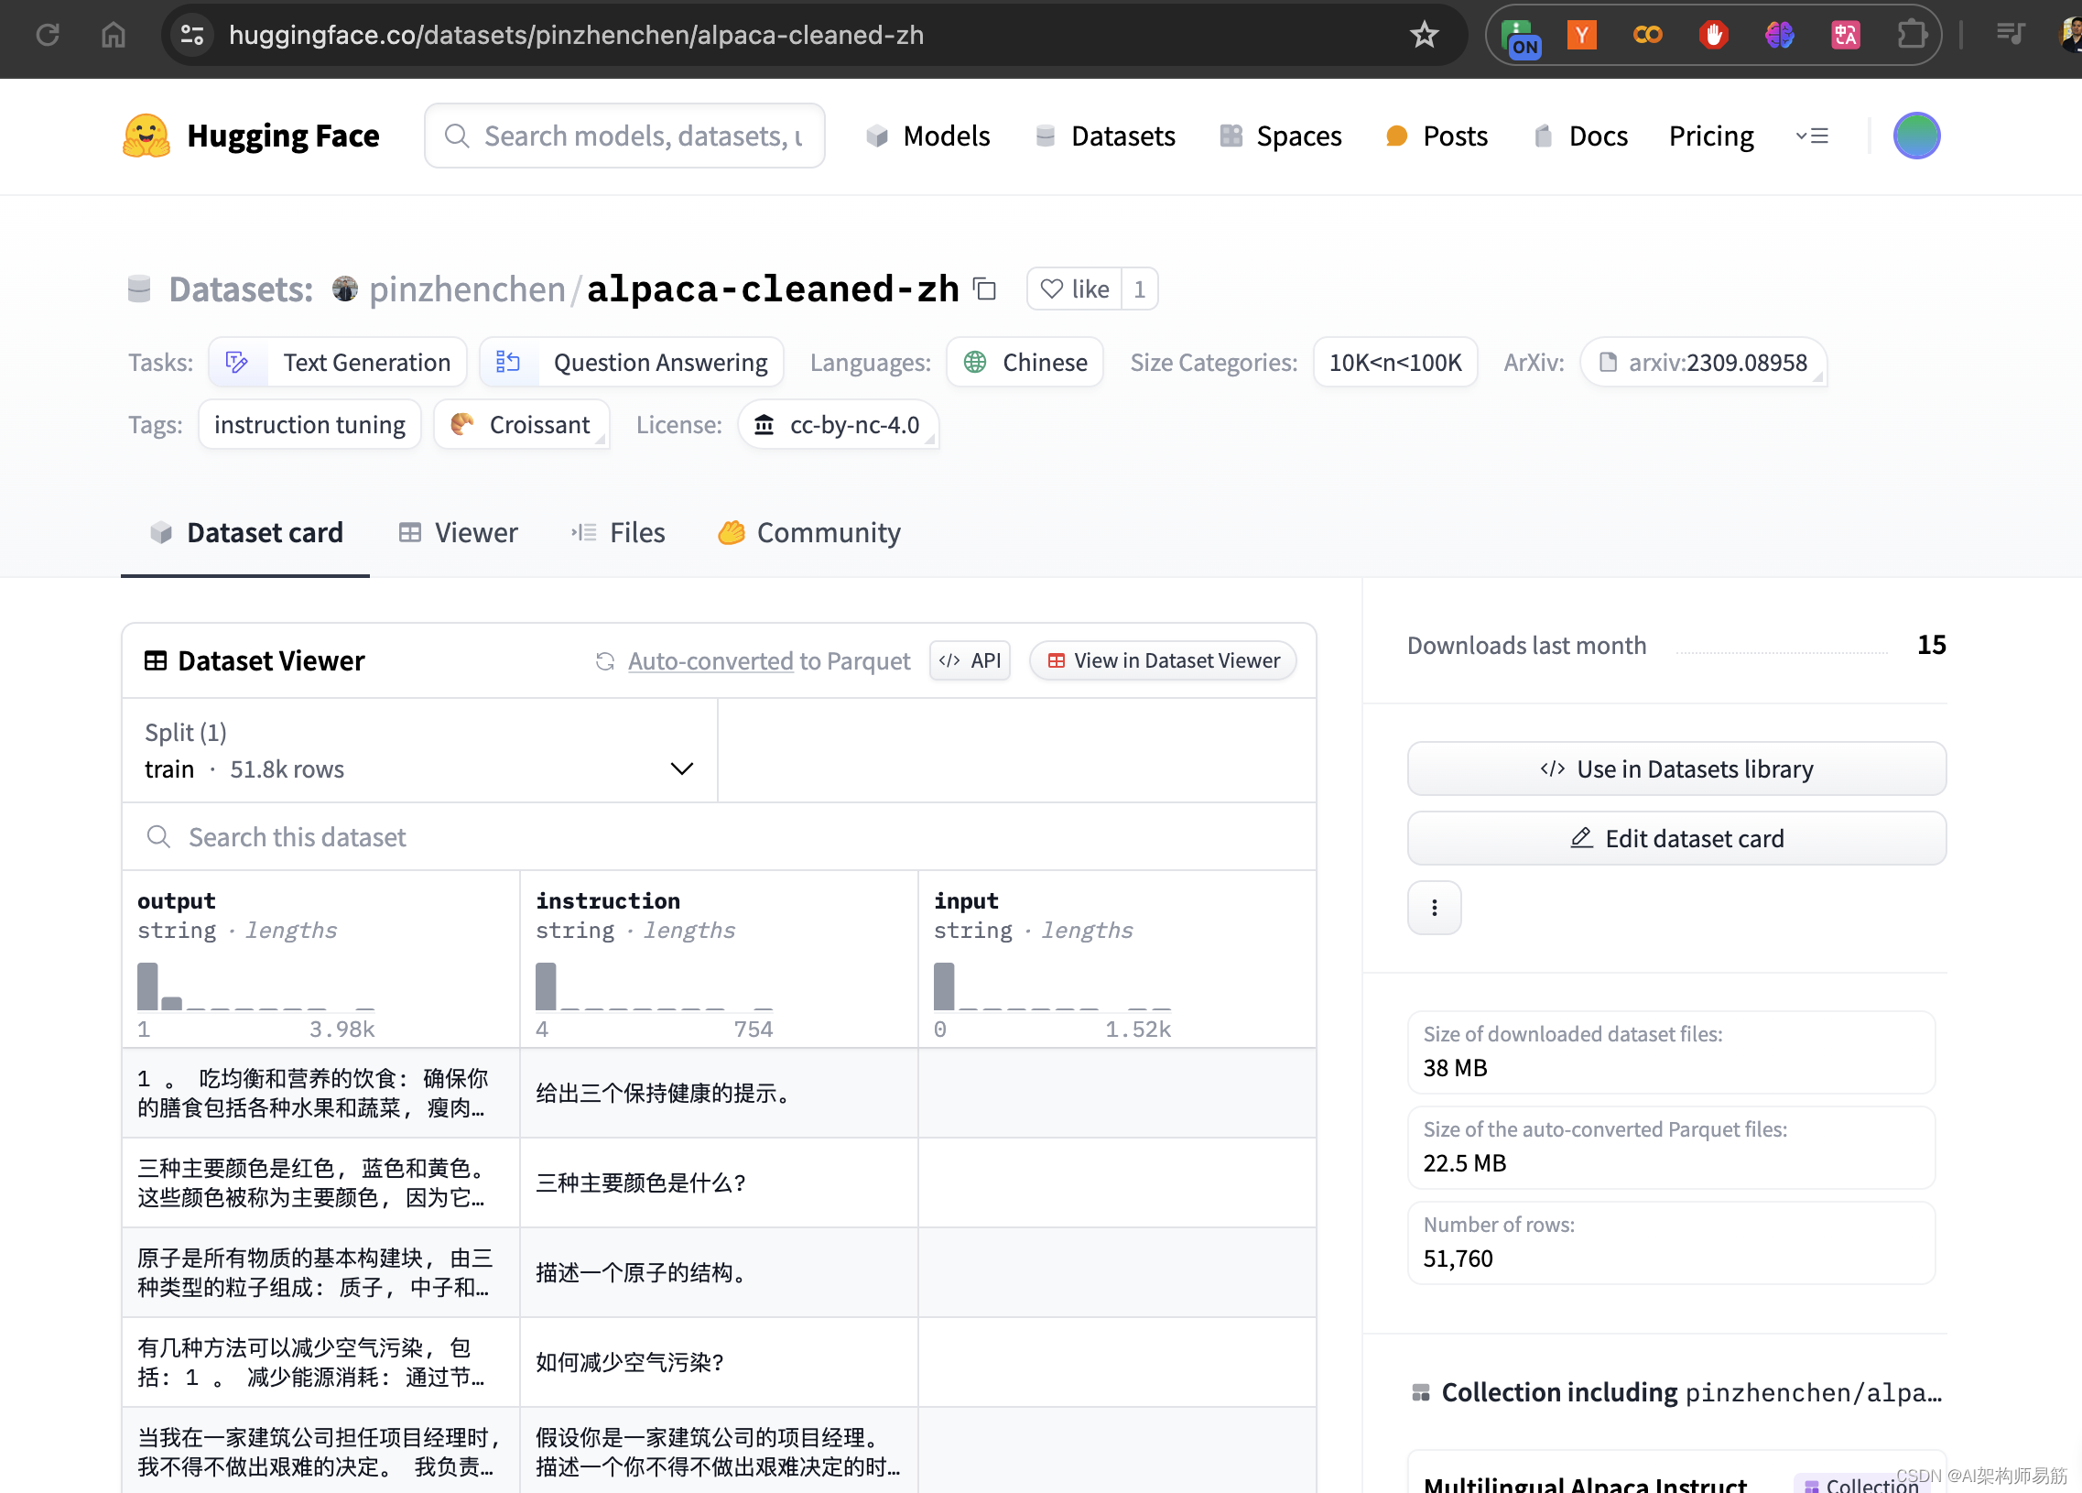This screenshot has width=2082, height=1493.
Task: Switch to the Files tab
Action: click(619, 532)
